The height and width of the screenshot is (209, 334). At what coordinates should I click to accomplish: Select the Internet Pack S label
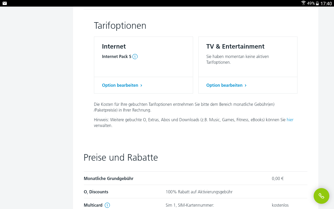point(117,56)
